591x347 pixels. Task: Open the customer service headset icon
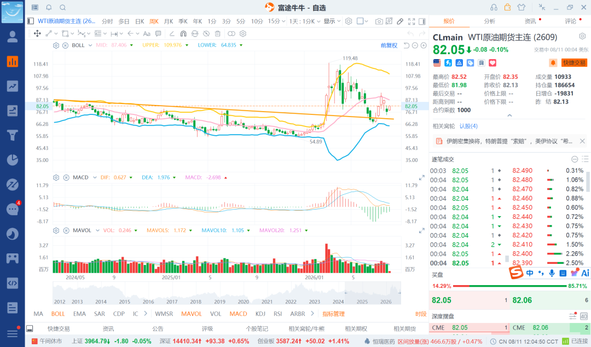494,7
